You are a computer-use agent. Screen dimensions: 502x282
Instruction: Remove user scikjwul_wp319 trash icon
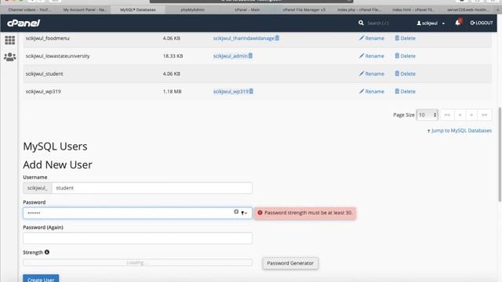[x=251, y=91]
